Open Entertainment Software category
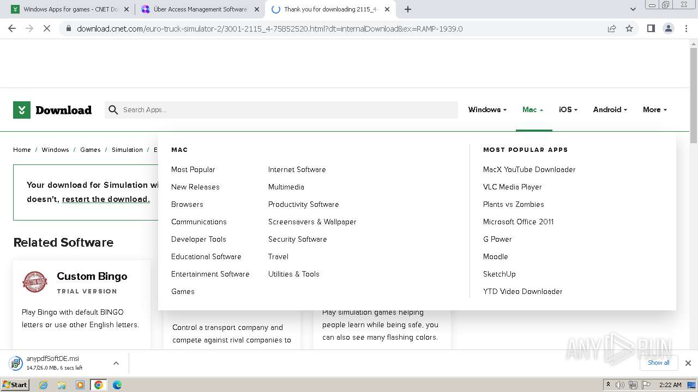698x392 pixels. pyautogui.click(x=210, y=274)
